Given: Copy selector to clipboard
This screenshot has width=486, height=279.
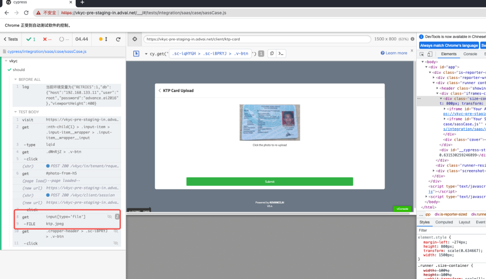Looking at the screenshot, I should pos(272,54).
